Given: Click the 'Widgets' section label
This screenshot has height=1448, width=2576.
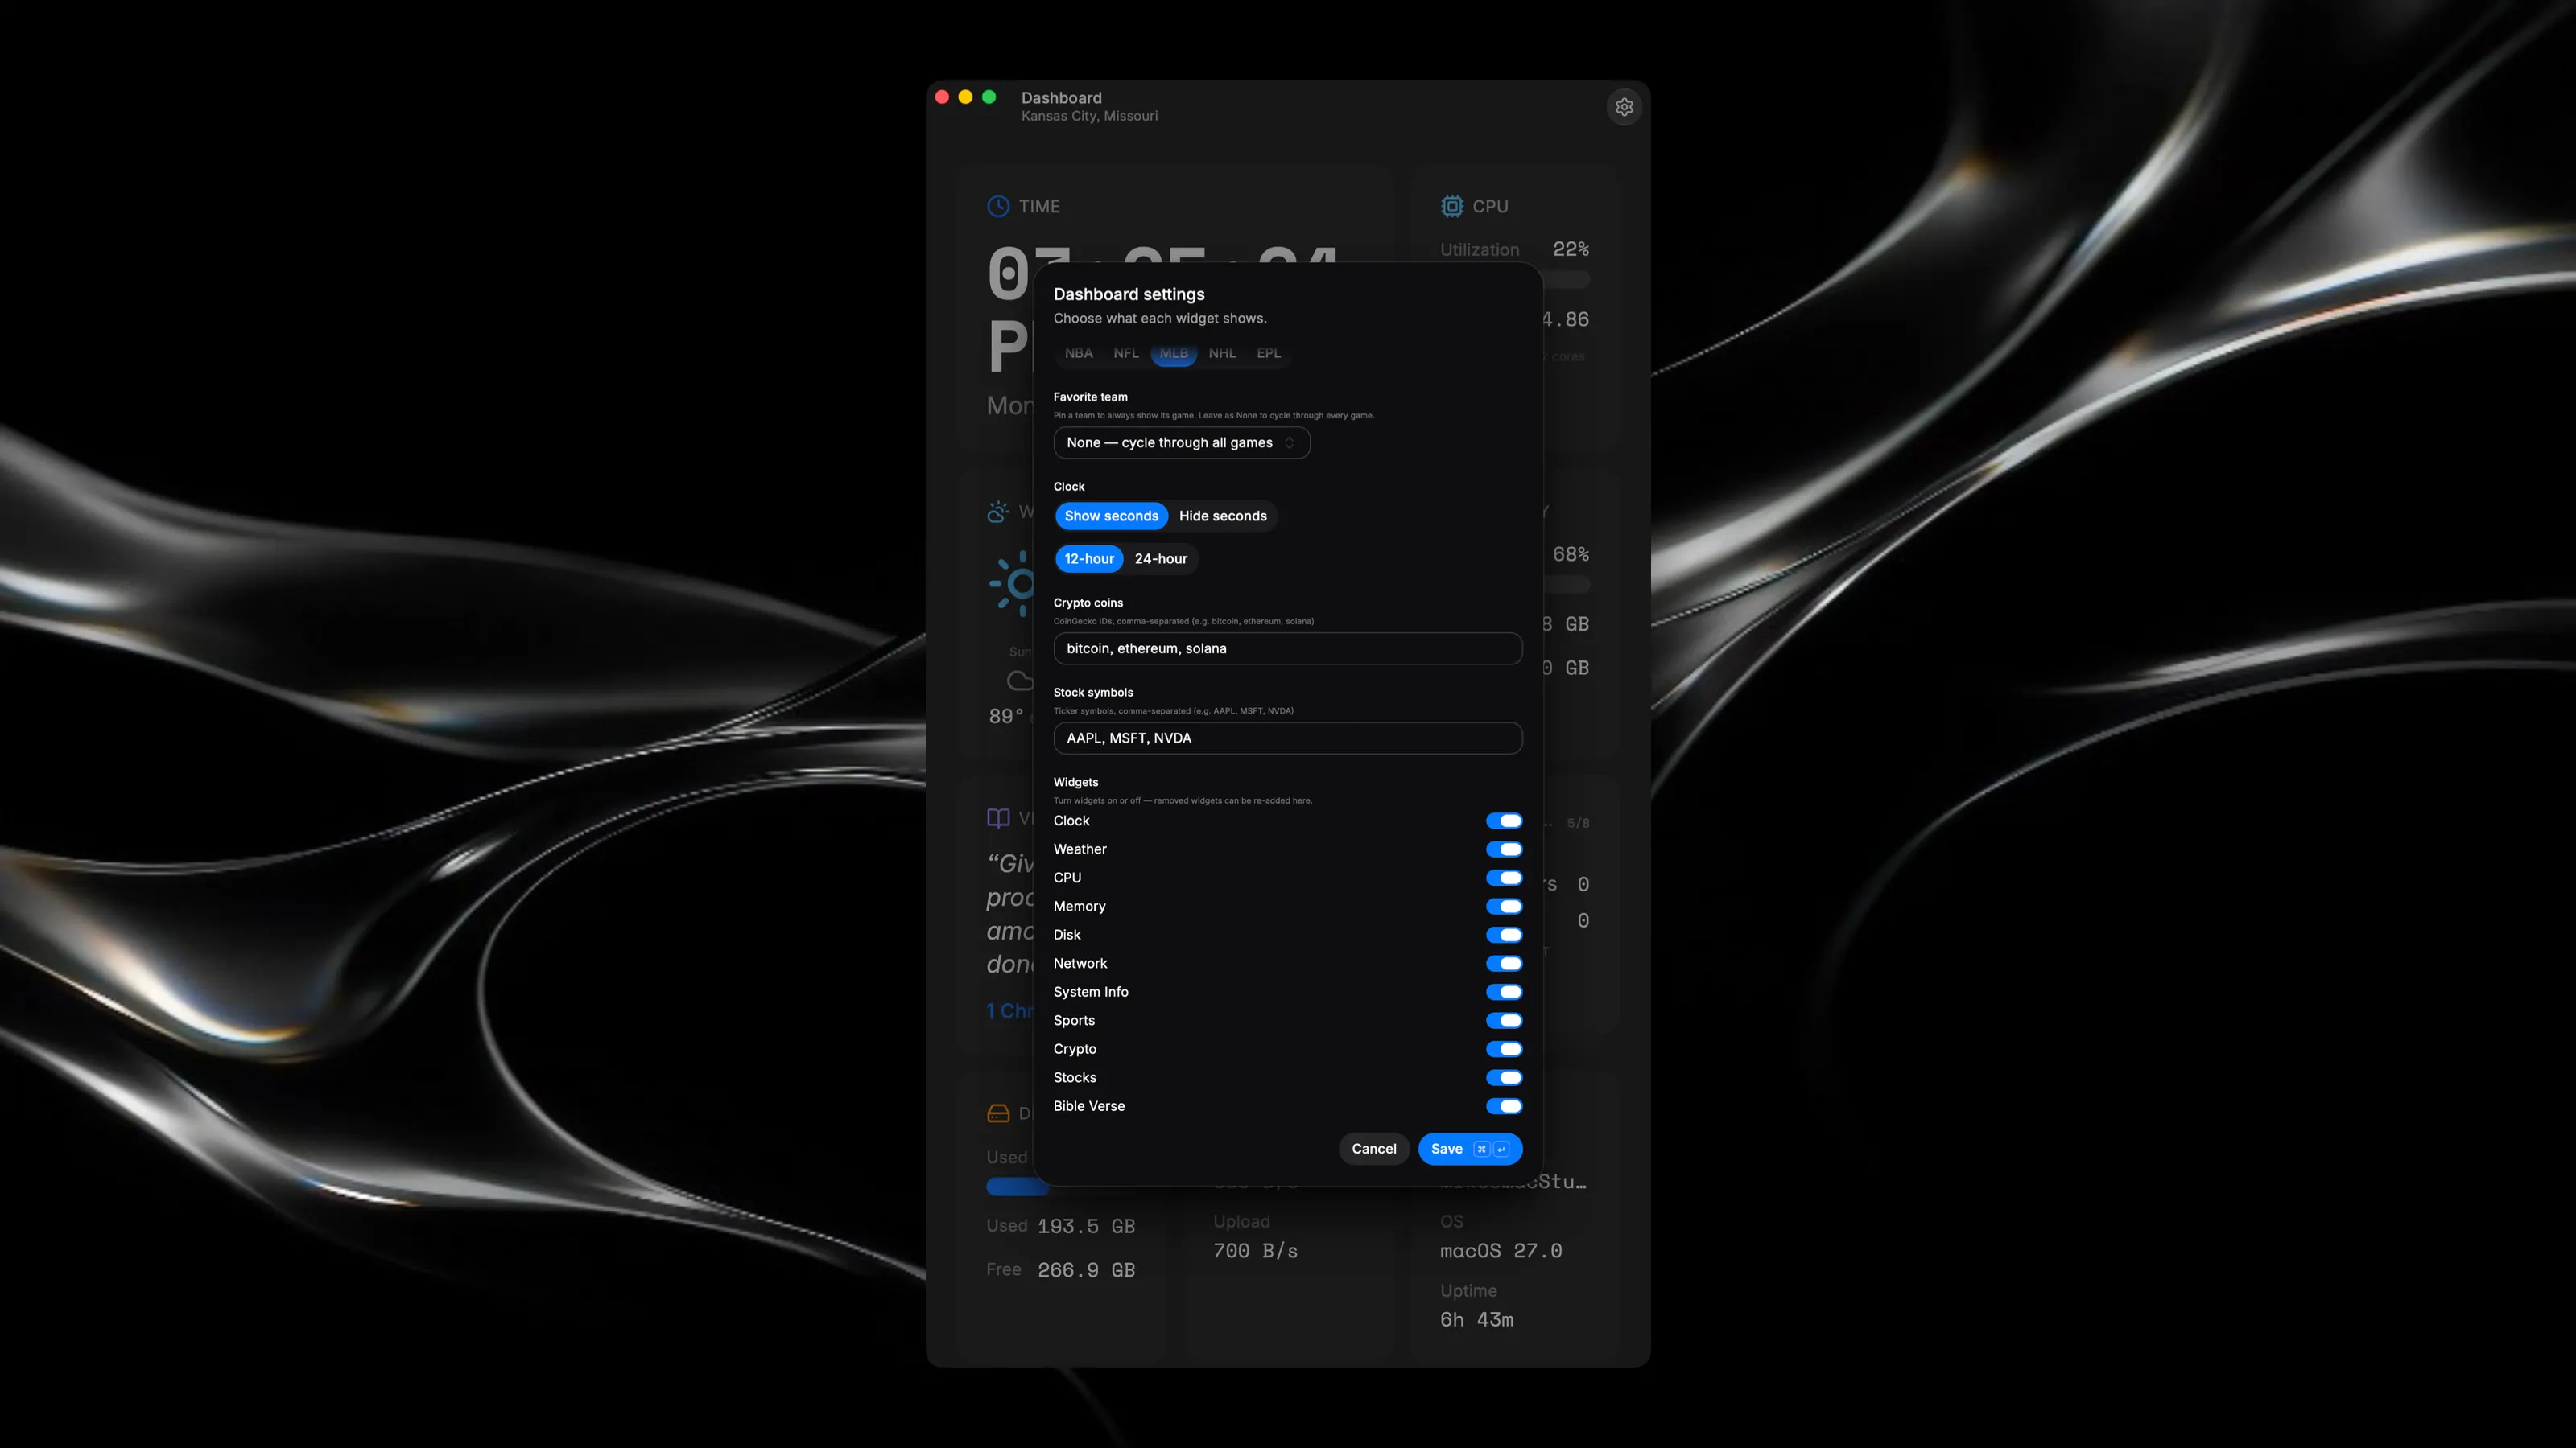Looking at the screenshot, I should click(x=1076, y=783).
